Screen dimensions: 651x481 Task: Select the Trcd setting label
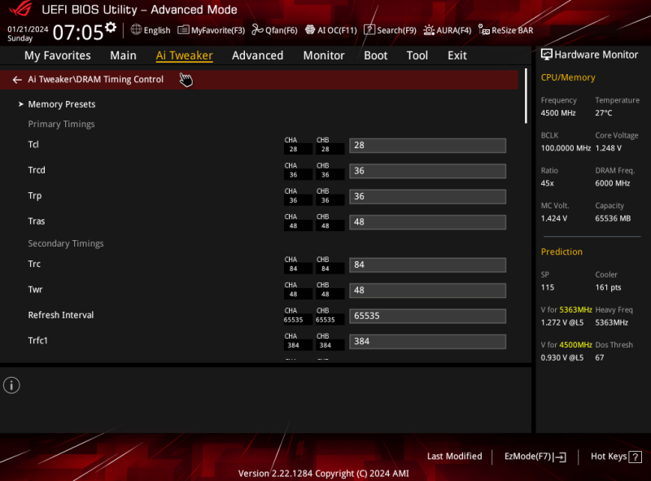pyautogui.click(x=37, y=170)
